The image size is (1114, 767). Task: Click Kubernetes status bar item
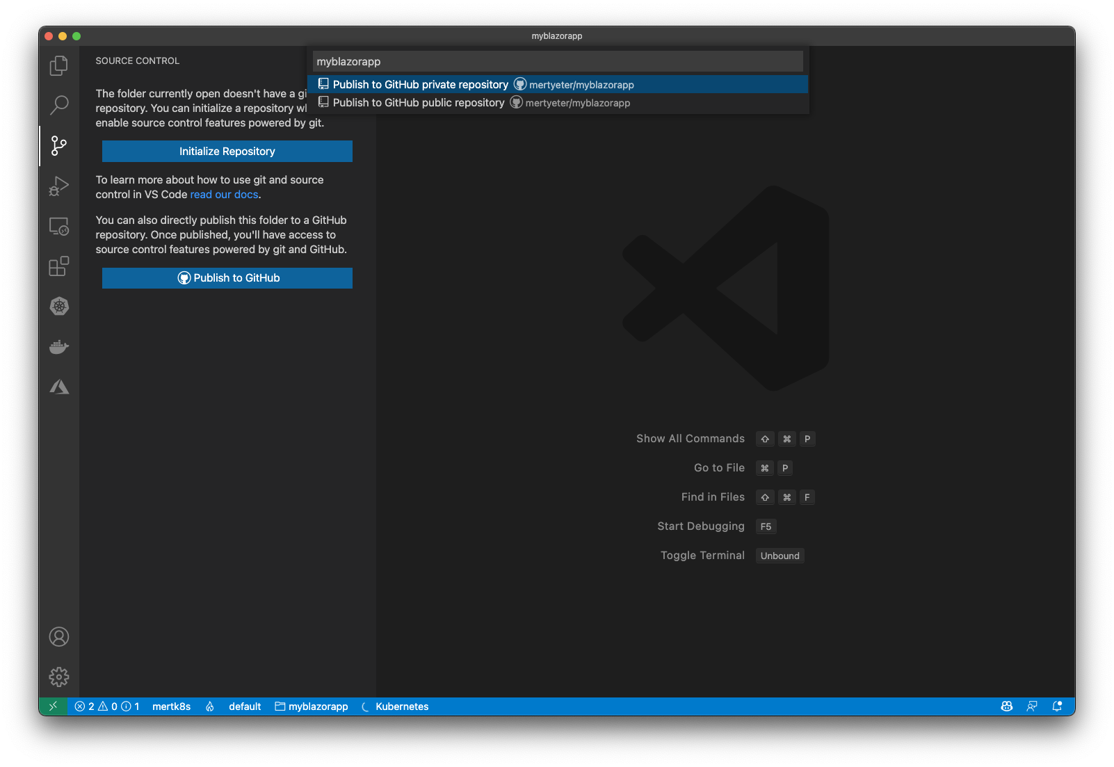tap(395, 707)
